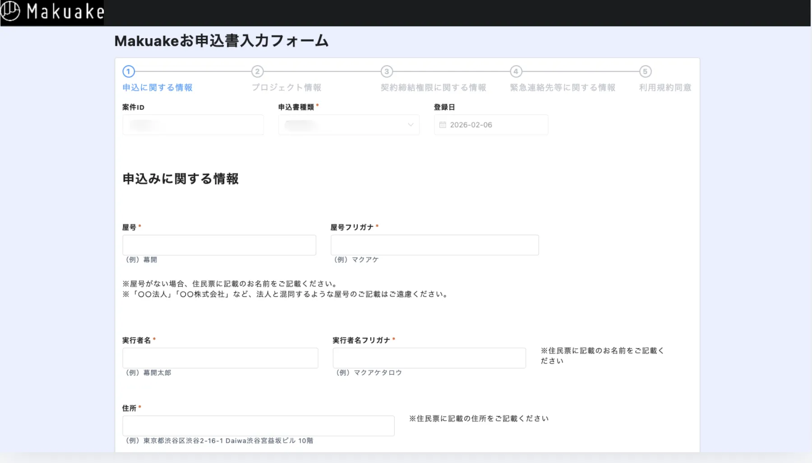Click the note ※屋号がない場合

(x=230, y=284)
